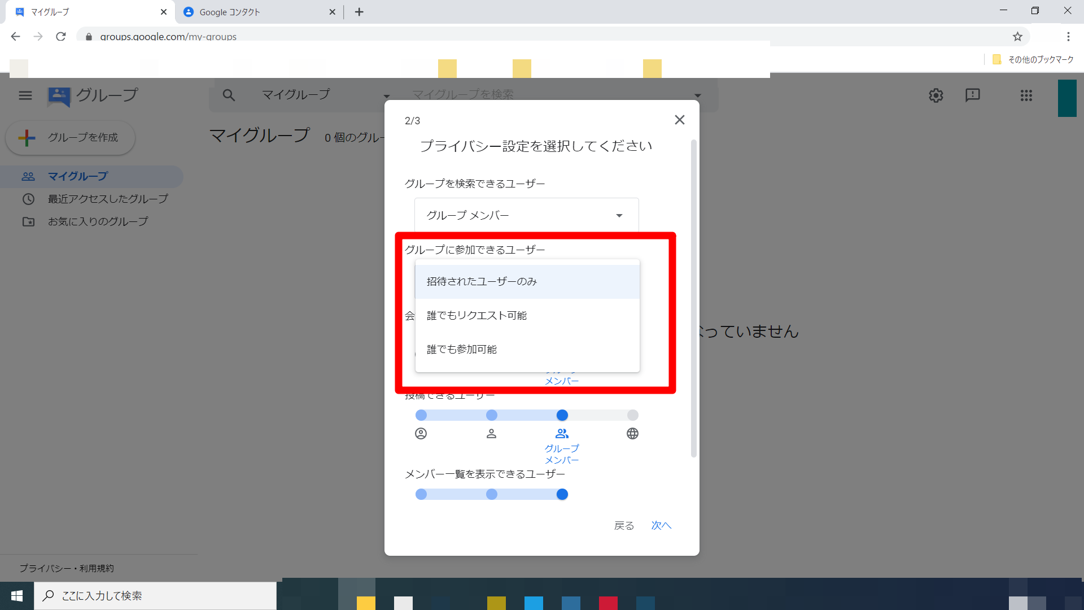Open send feedback icon
Screen dimensions: 1084x610
tap(972, 95)
